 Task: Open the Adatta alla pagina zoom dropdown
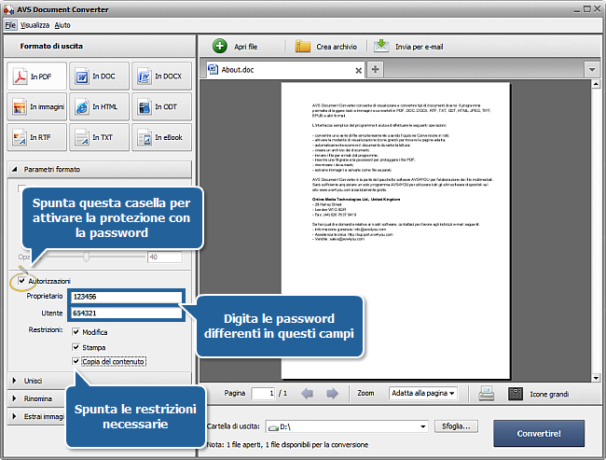pyautogui.click(x=423, y=393)
